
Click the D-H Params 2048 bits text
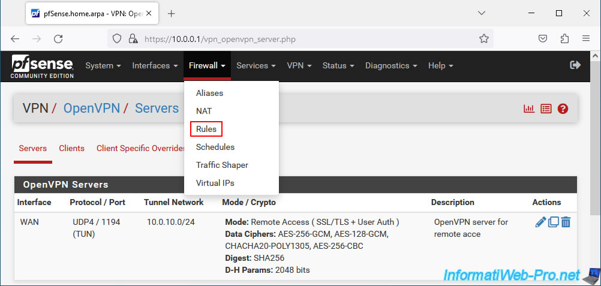coord(268,270)
